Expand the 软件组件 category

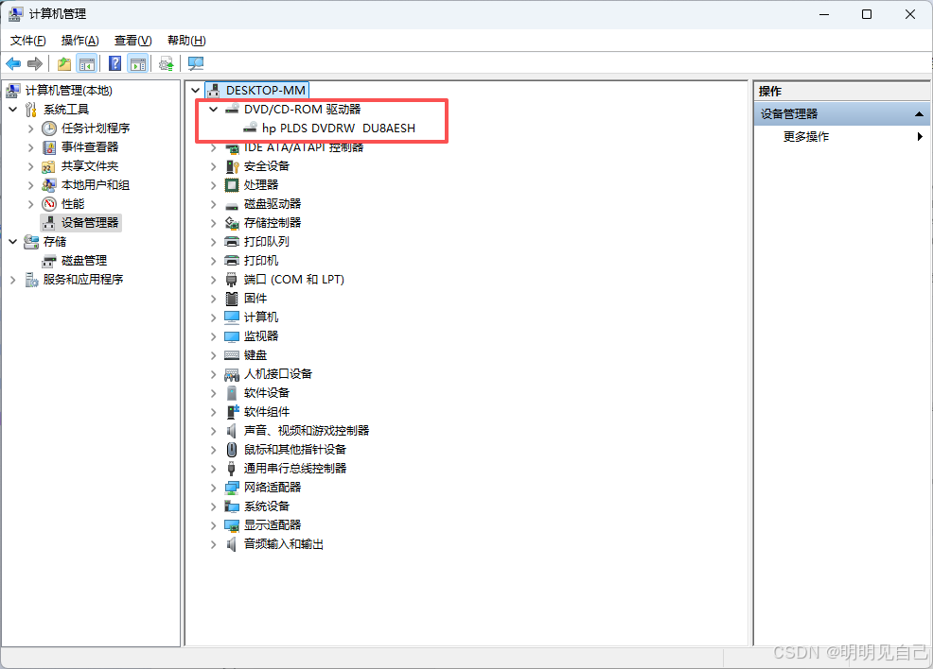(x=213, y=412)
